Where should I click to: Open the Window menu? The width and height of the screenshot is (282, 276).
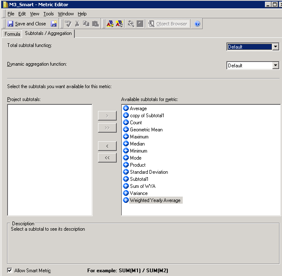click(66, 14)
